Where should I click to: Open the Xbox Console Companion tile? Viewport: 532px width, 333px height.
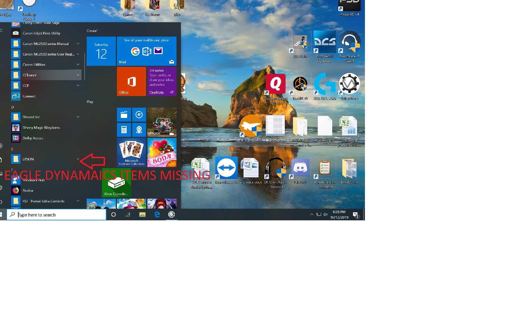pos(116,182)
